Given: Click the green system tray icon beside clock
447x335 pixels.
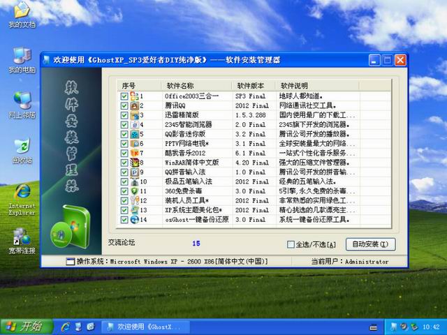Looking at the screenshot, I should point(413,327).
